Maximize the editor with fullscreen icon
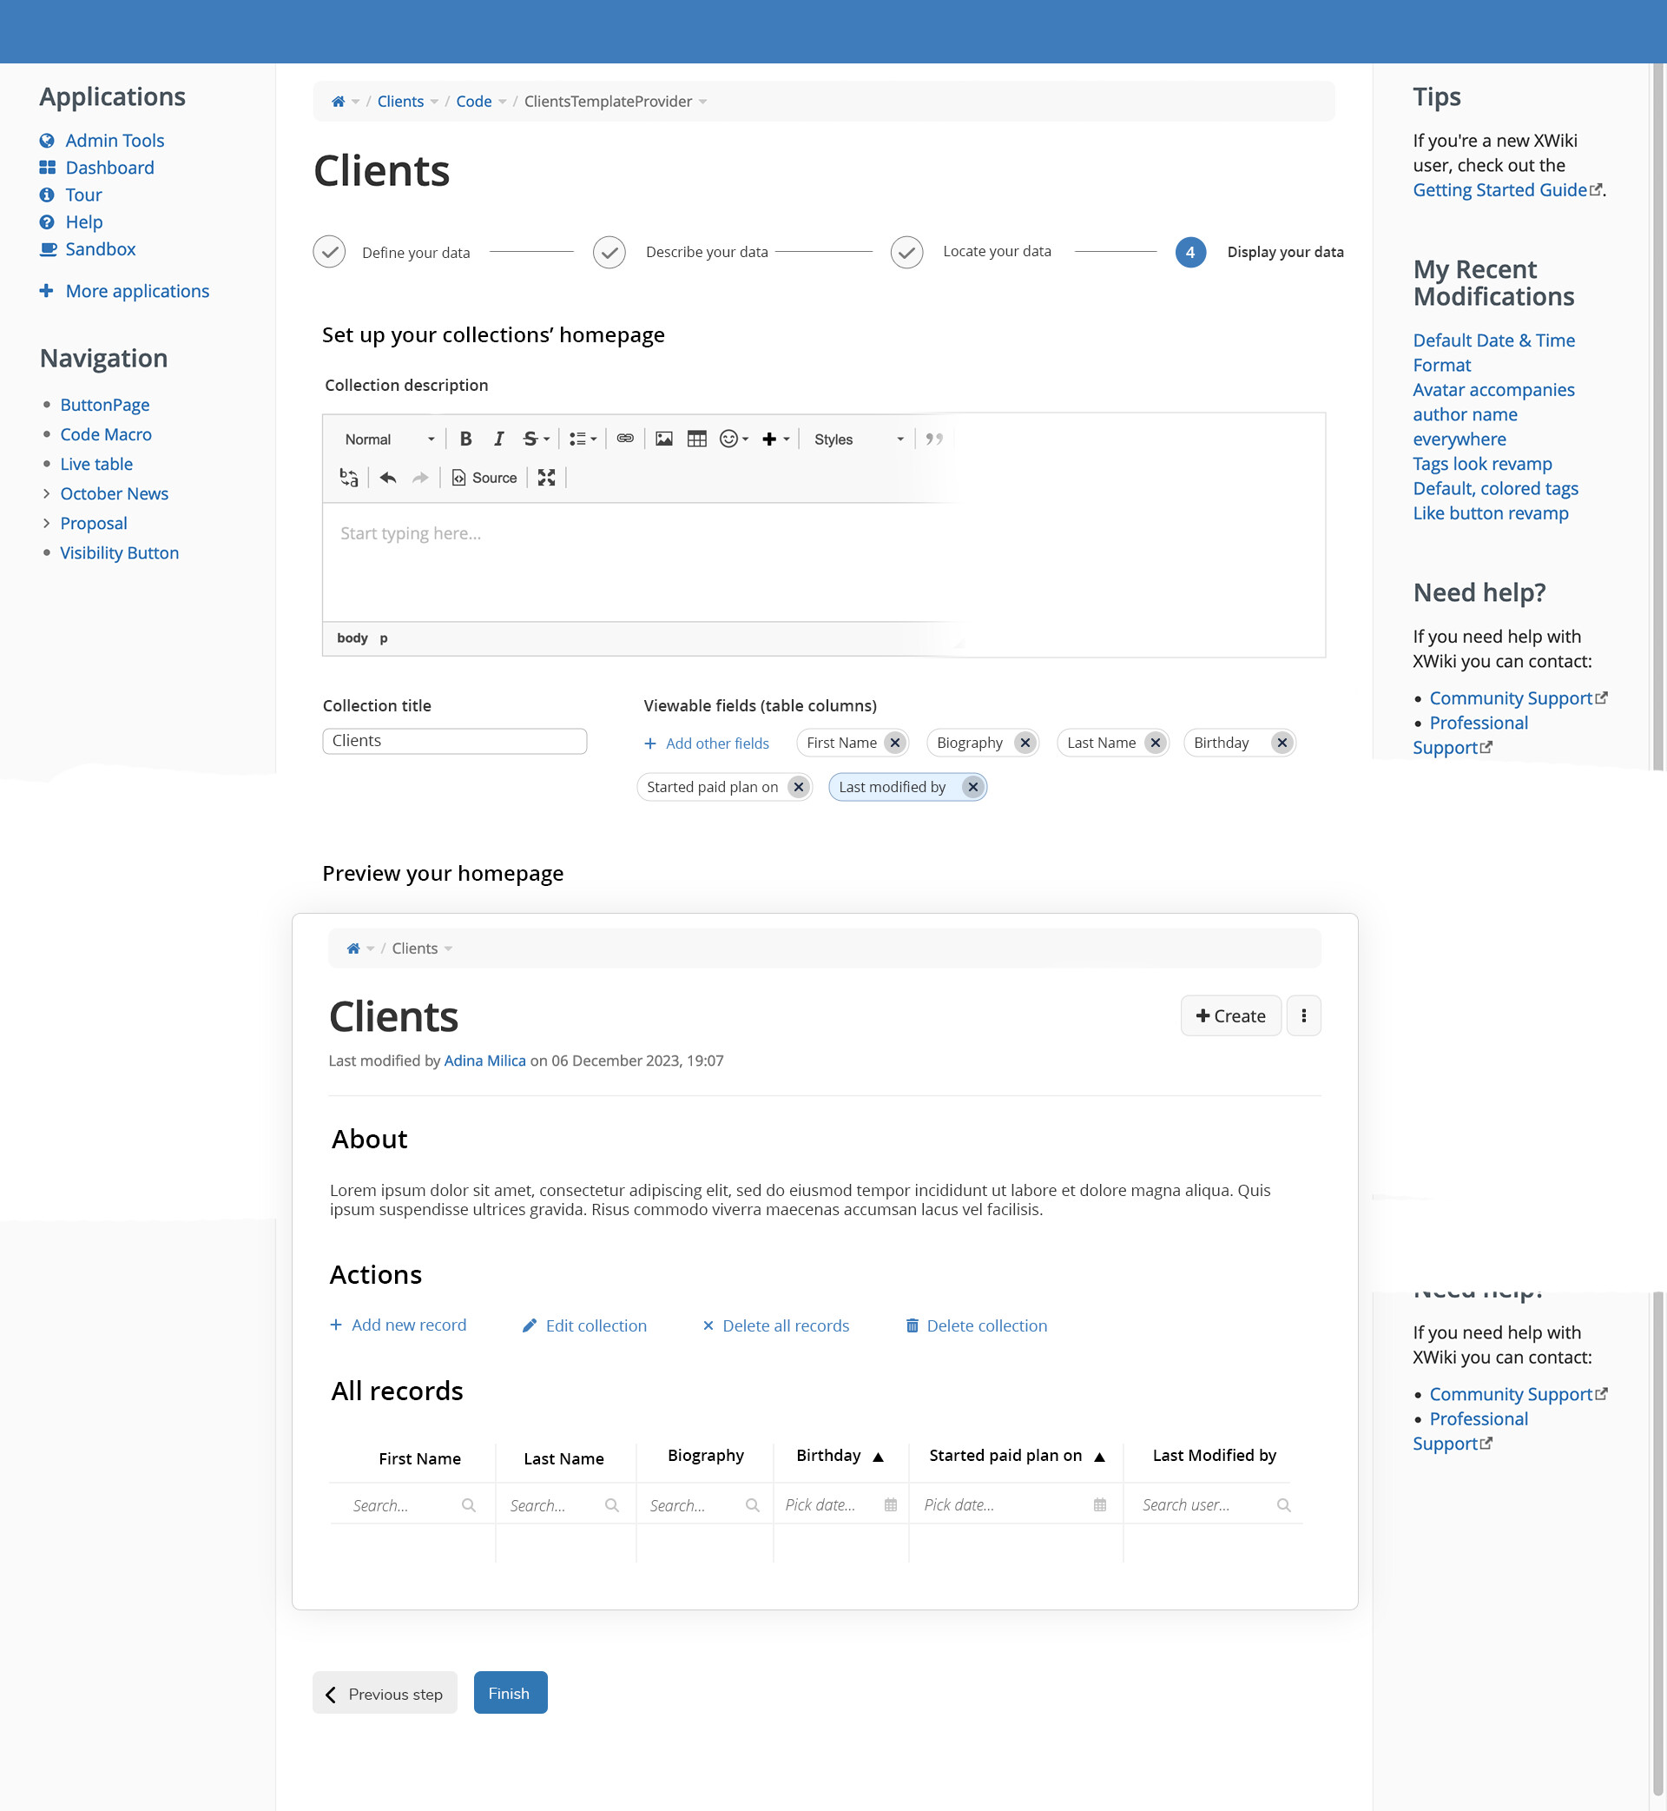Image resolution: width=1667 pixels, height=1811 pixels. pyautogui.click(x=547, y=478)
